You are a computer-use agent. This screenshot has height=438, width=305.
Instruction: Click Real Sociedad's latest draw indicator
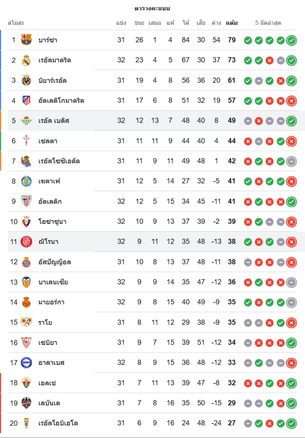pos(291,161)
